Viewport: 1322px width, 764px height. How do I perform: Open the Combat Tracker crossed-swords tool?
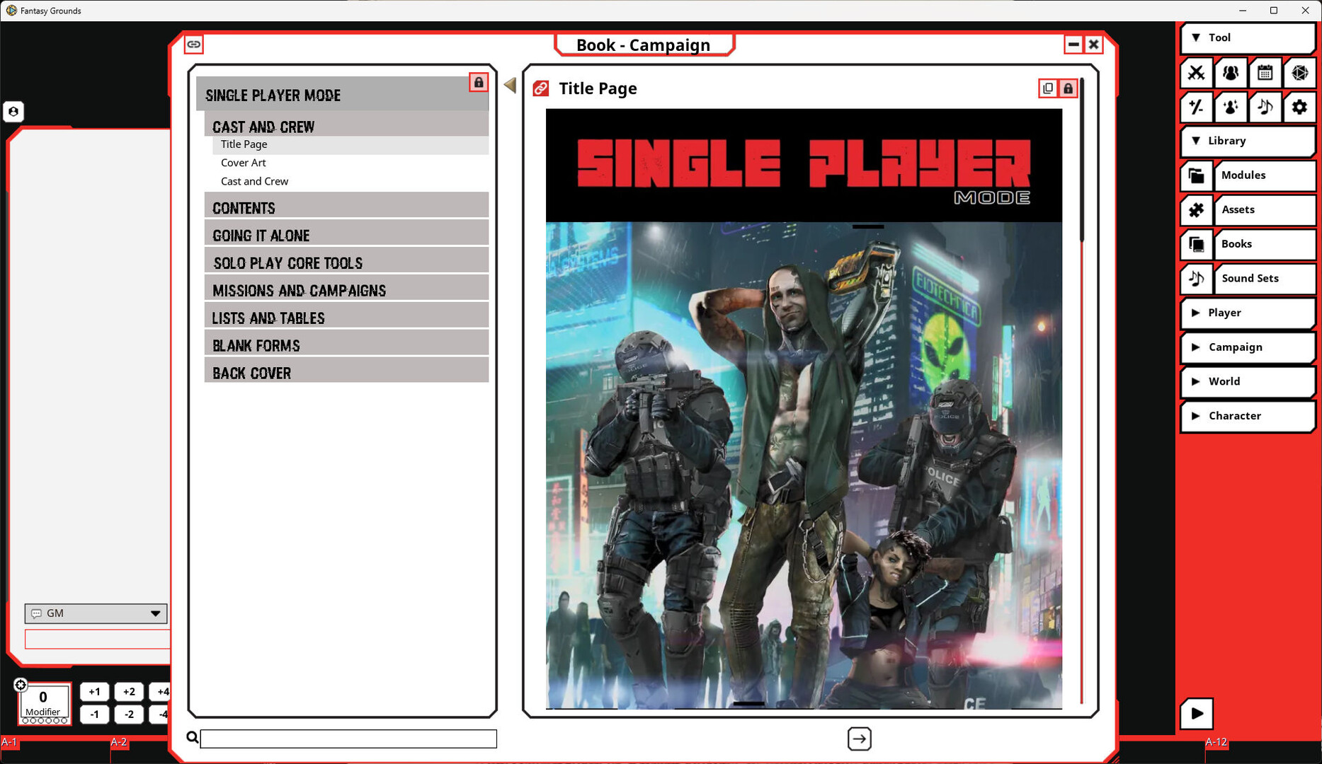tap(1197, 73)
